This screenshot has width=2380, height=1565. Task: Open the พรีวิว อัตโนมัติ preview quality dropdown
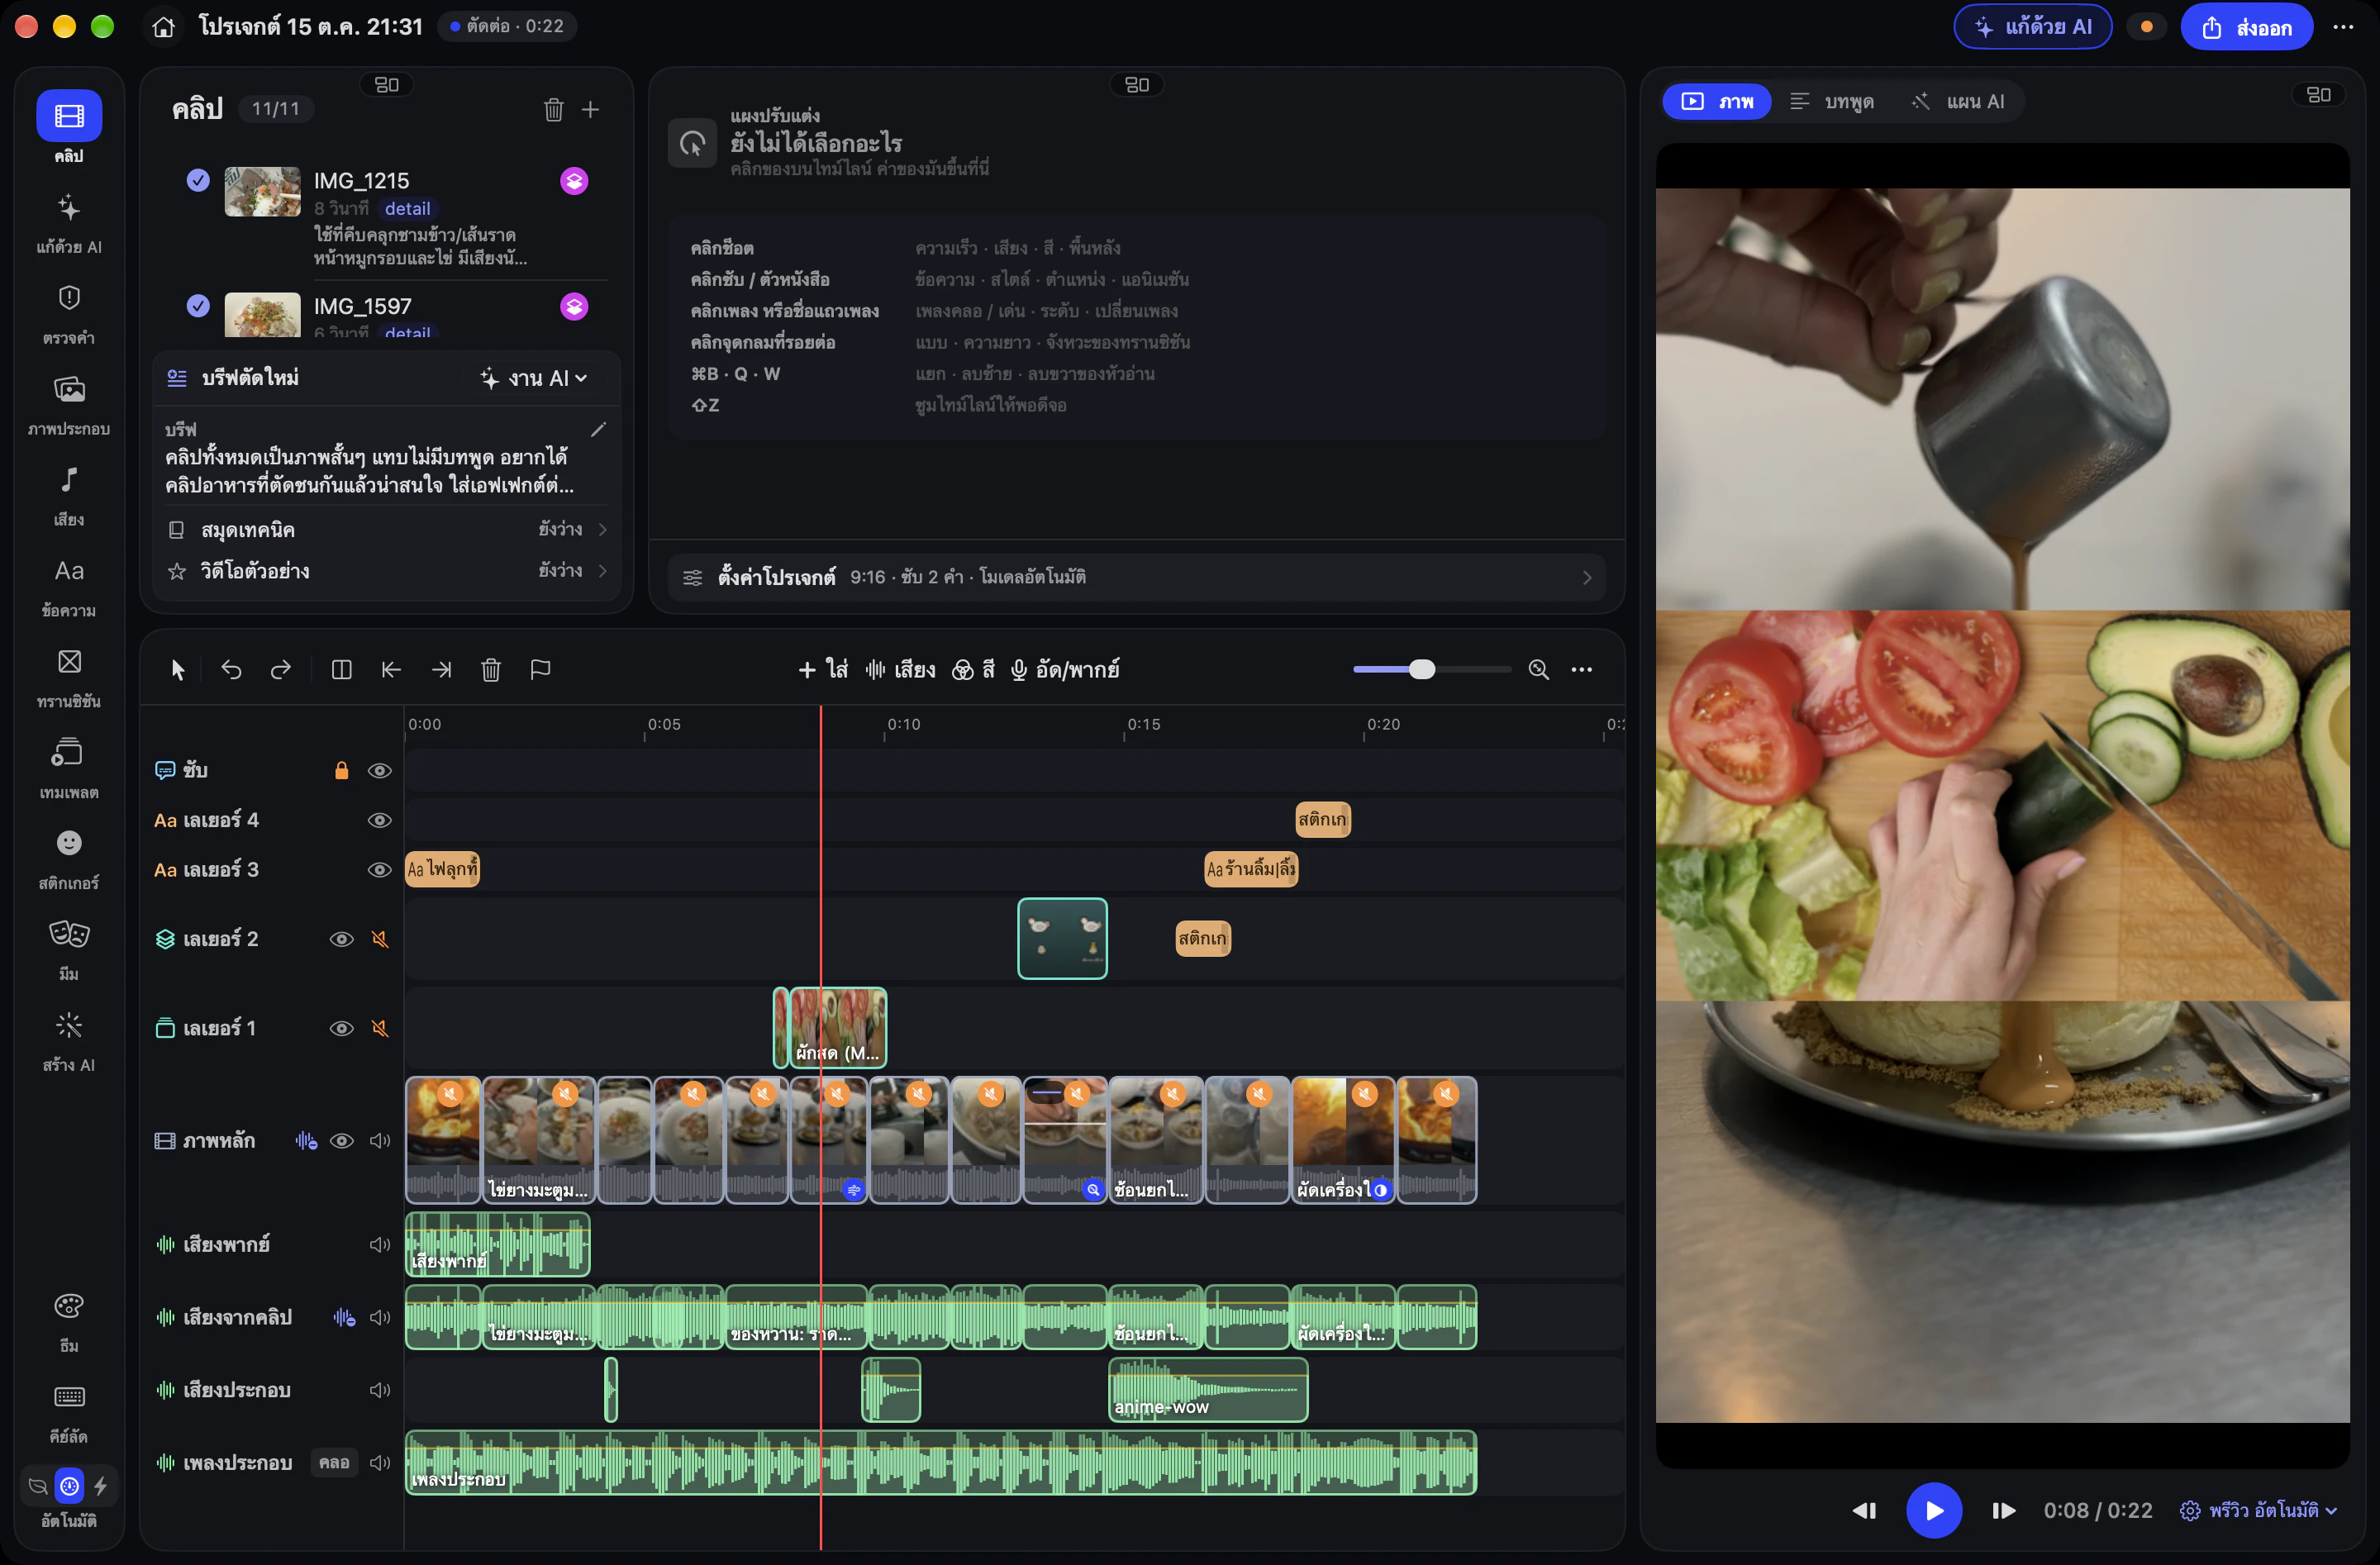(x=2258, y=1510)
